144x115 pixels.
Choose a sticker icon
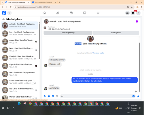[53, 96]
